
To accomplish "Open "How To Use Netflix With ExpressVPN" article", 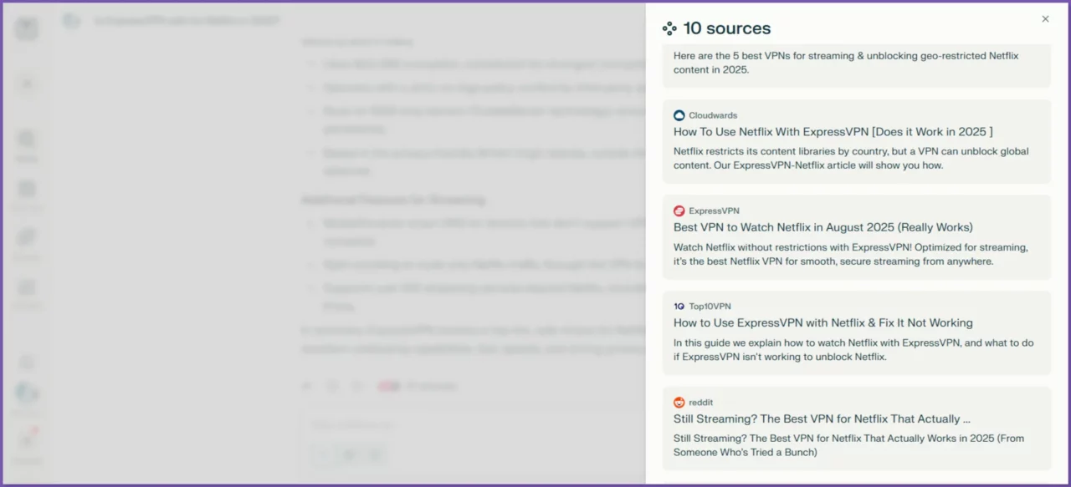I will point(833,132).
